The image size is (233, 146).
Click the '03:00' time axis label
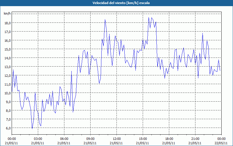click(38, 139)
